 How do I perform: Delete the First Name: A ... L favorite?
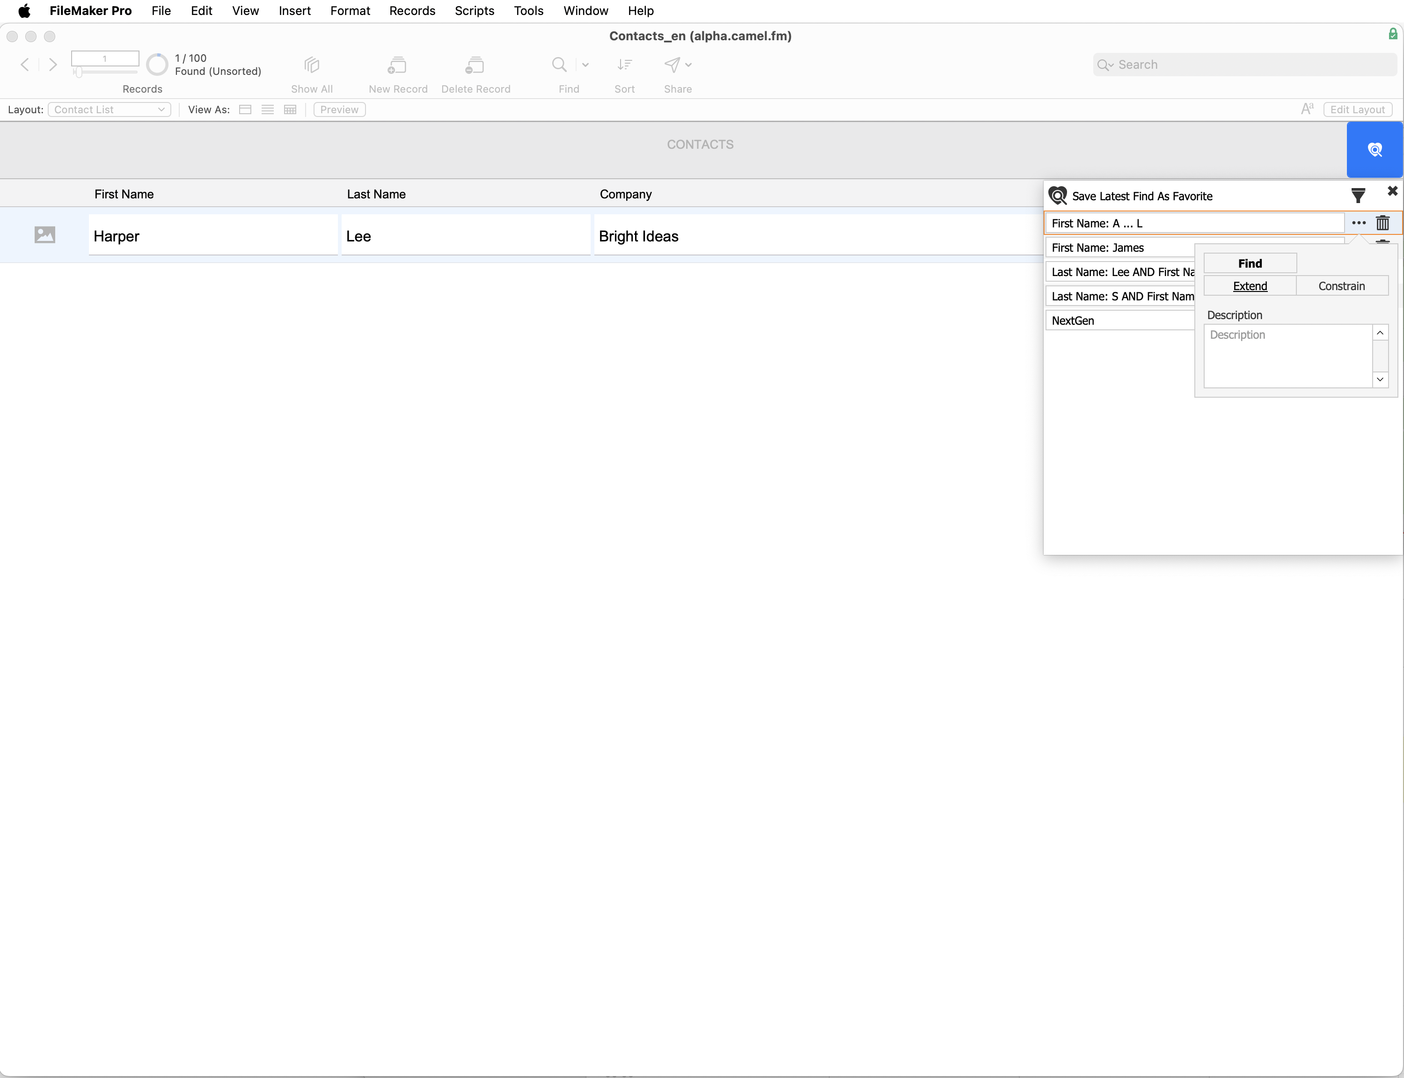[1383, 223]
